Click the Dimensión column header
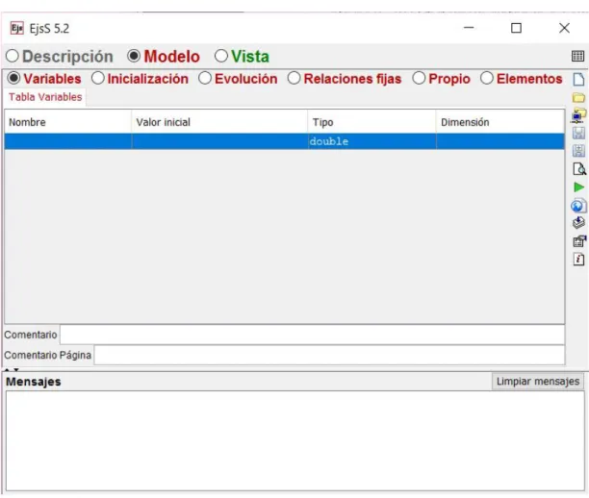Screen dimensions: 589x498 500,122
